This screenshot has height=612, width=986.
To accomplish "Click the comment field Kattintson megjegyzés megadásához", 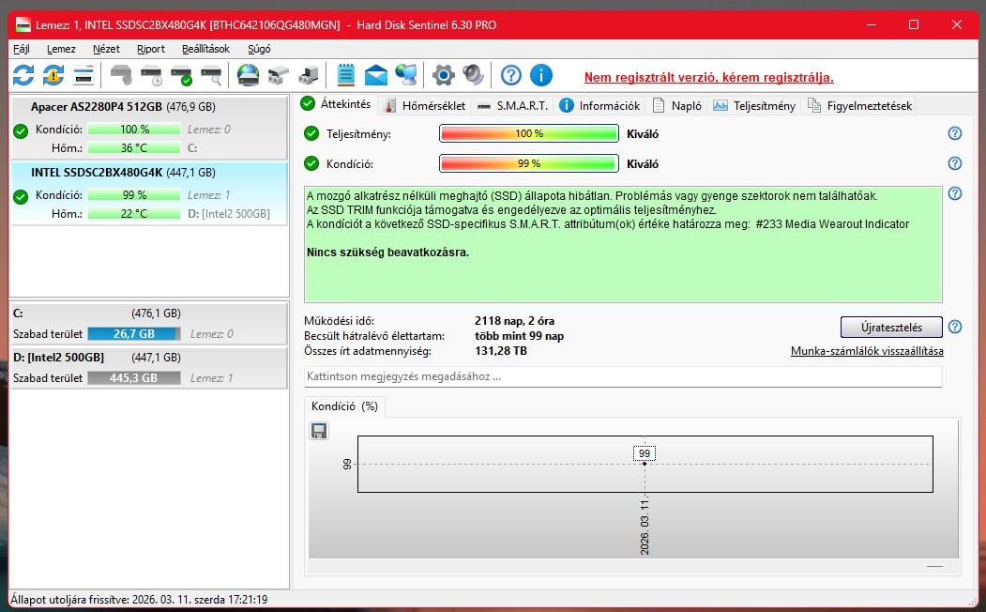I will [x=623, y=376].
